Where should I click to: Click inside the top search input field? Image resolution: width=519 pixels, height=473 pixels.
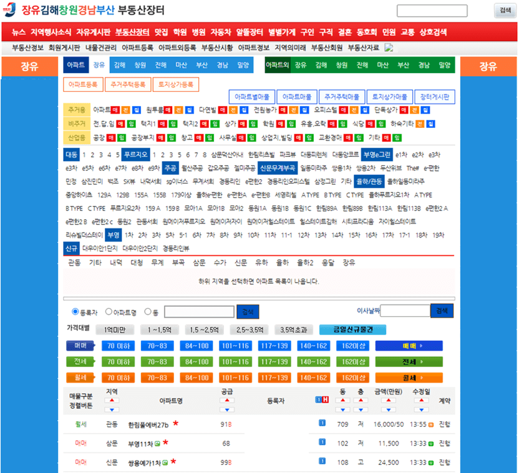point(433,10)
